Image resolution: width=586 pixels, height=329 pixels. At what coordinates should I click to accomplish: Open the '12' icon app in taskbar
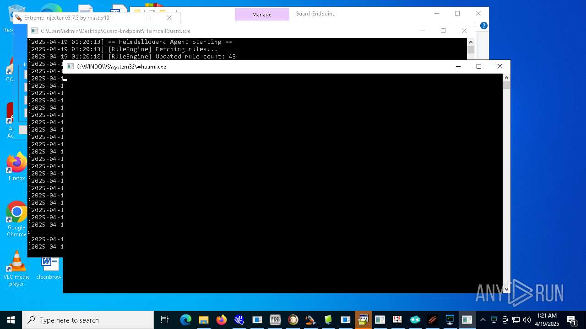click(397, 320)
